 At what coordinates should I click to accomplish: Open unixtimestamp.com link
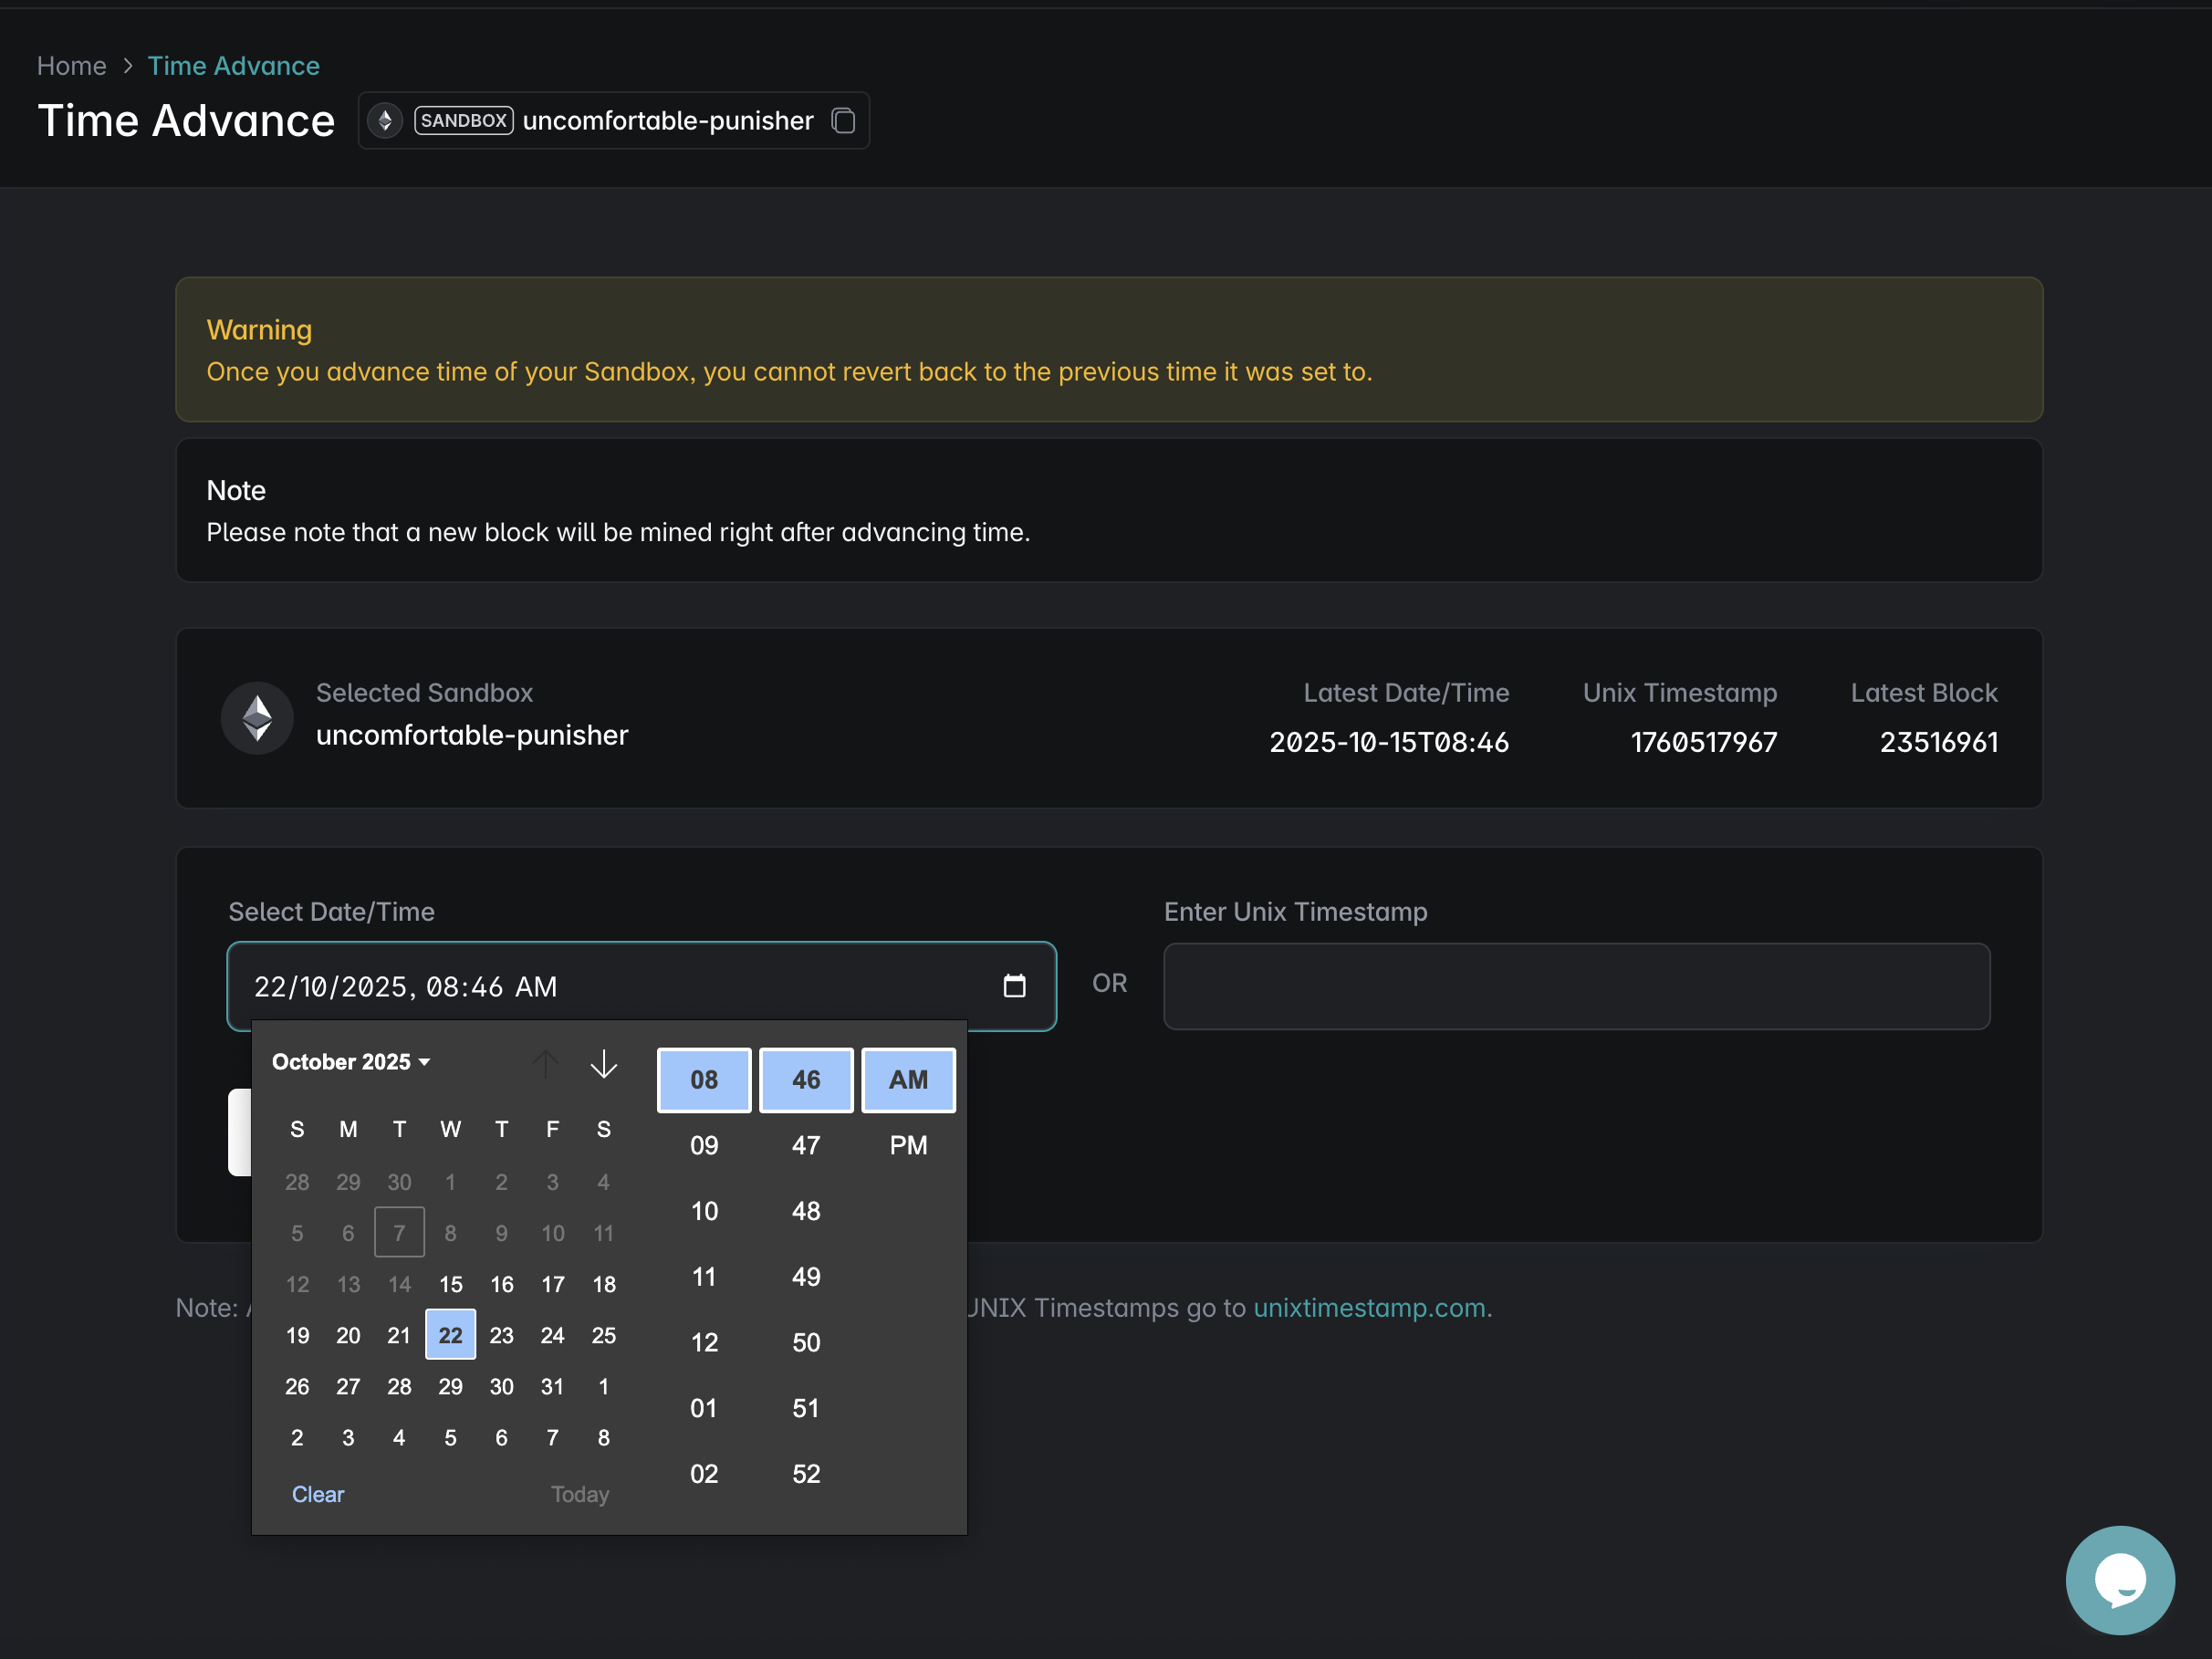point(1368,1308)
